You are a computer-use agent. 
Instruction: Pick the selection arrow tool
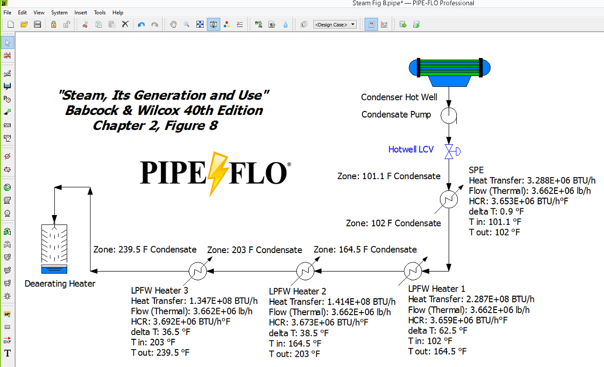(8, 43)
